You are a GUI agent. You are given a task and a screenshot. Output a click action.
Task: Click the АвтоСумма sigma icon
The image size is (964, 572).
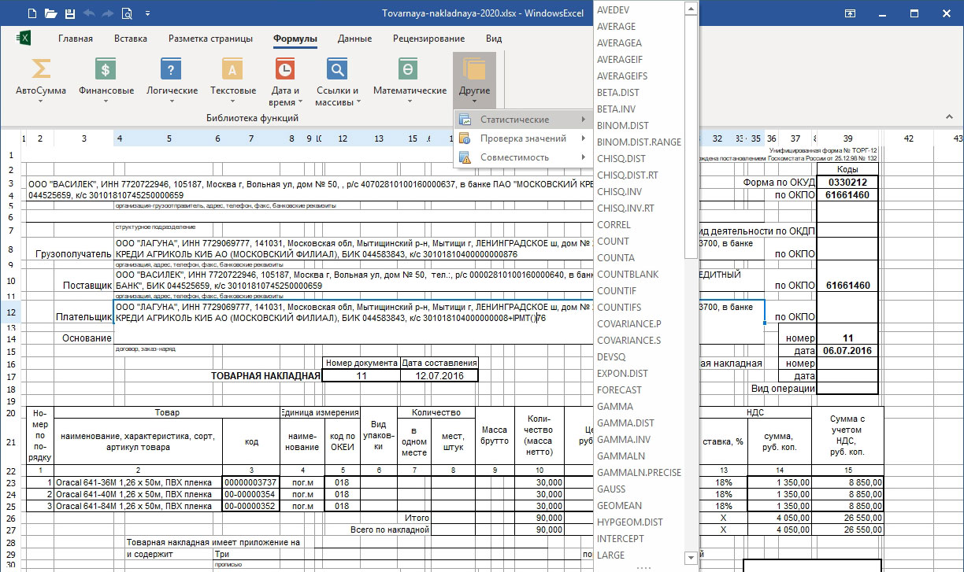coord(41,68)
